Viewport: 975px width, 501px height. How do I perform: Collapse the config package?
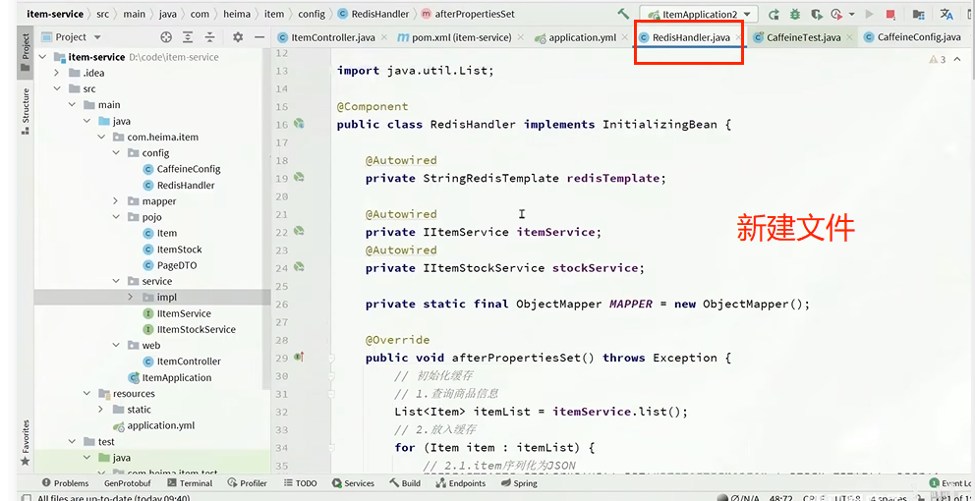pyautogui.click(x=116, y=153)
